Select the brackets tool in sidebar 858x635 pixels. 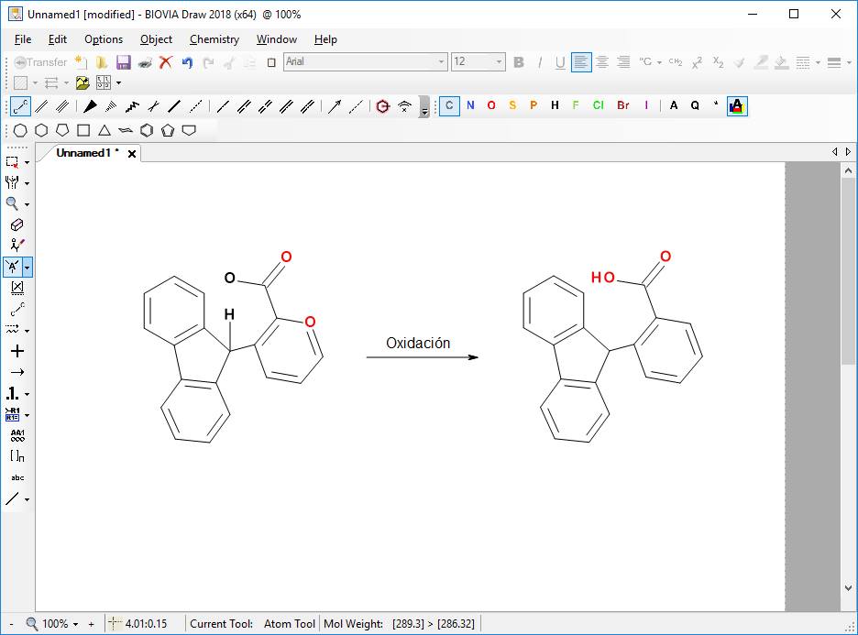tap(17, 455)
